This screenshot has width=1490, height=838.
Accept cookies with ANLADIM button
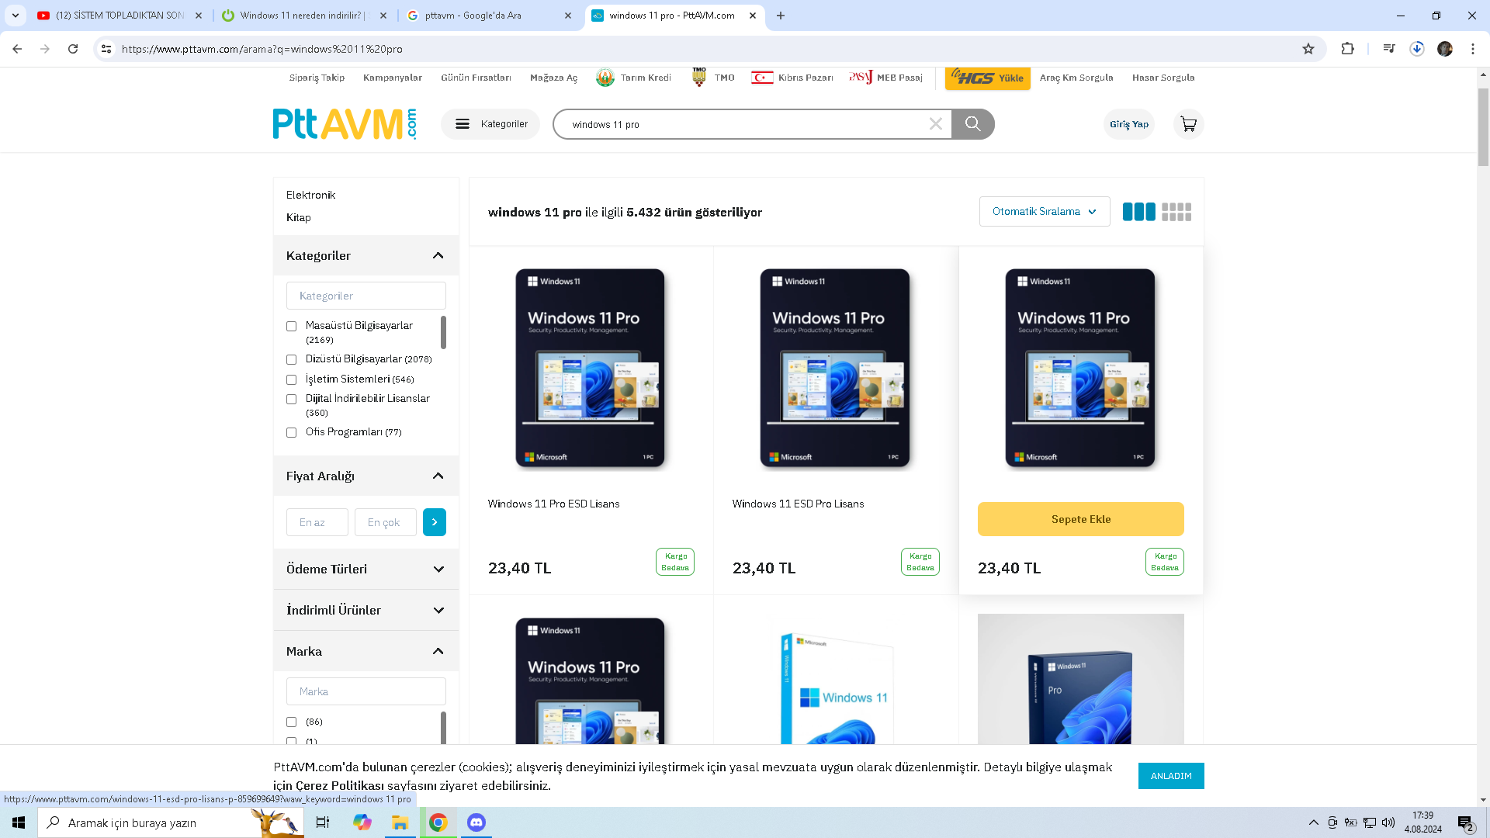click(1170, 776)
